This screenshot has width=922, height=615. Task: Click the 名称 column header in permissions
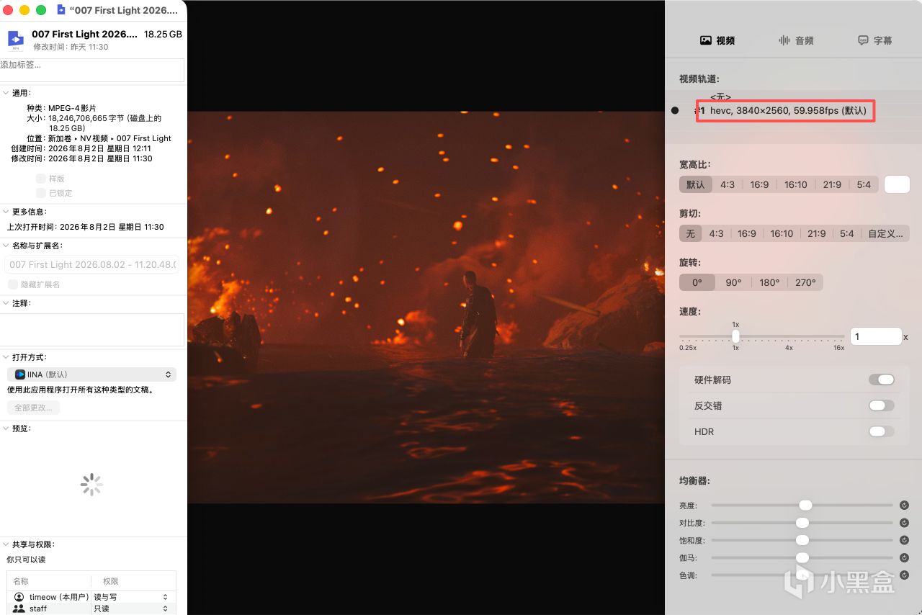click(21, 581)
